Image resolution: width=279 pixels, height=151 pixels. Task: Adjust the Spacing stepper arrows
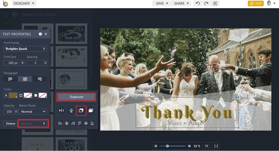point(46,63)
